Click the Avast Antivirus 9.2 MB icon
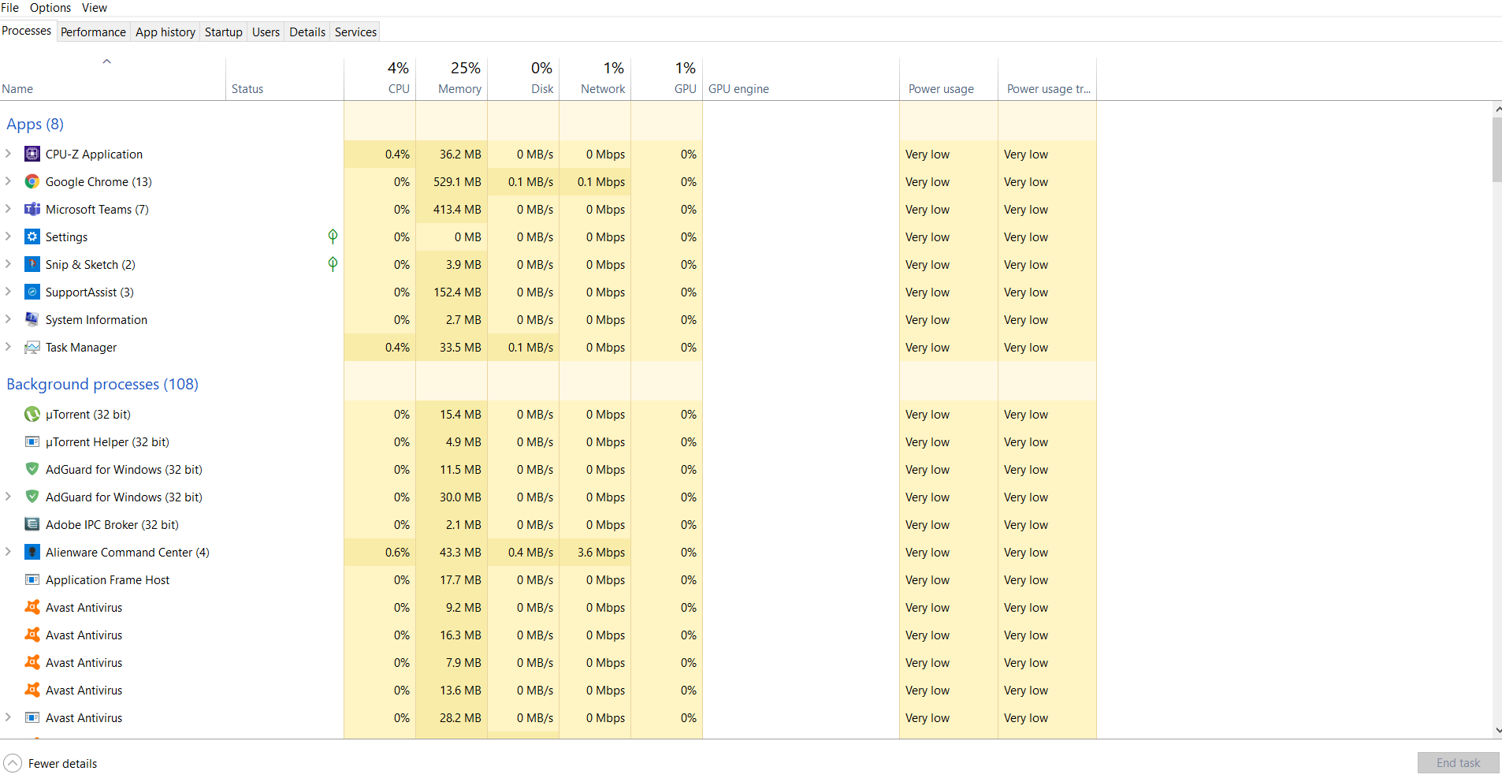Viewport: 1502px width, 782px height. [x=32, y=607]
